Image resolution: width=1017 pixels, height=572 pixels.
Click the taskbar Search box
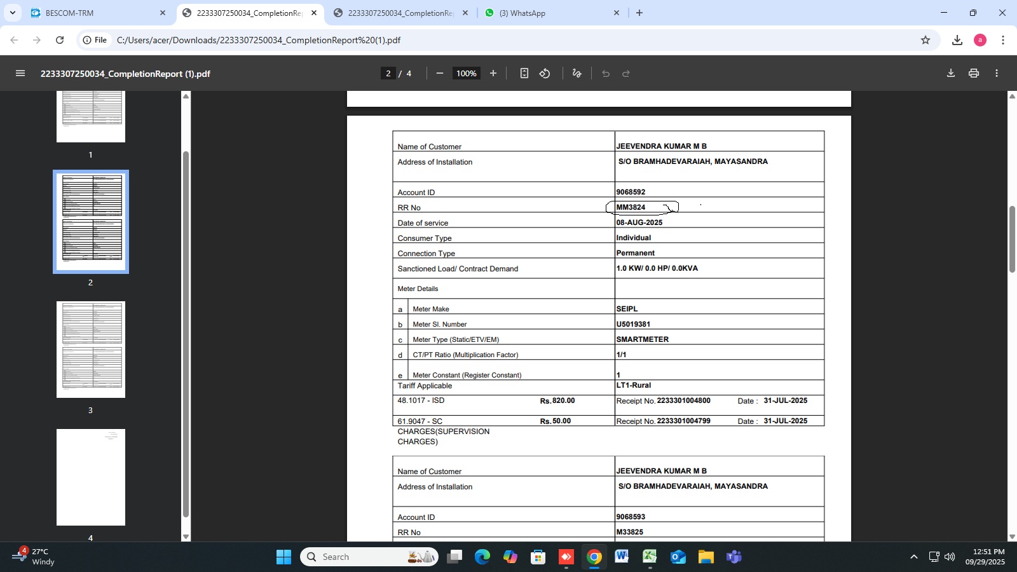[x=369, y=557]
